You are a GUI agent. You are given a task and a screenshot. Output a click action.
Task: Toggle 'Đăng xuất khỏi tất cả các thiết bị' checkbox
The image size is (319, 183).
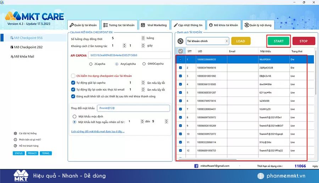pos(73,96)
